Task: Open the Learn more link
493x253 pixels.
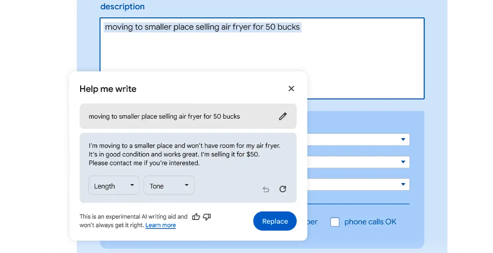Action: tap(161, 226)
